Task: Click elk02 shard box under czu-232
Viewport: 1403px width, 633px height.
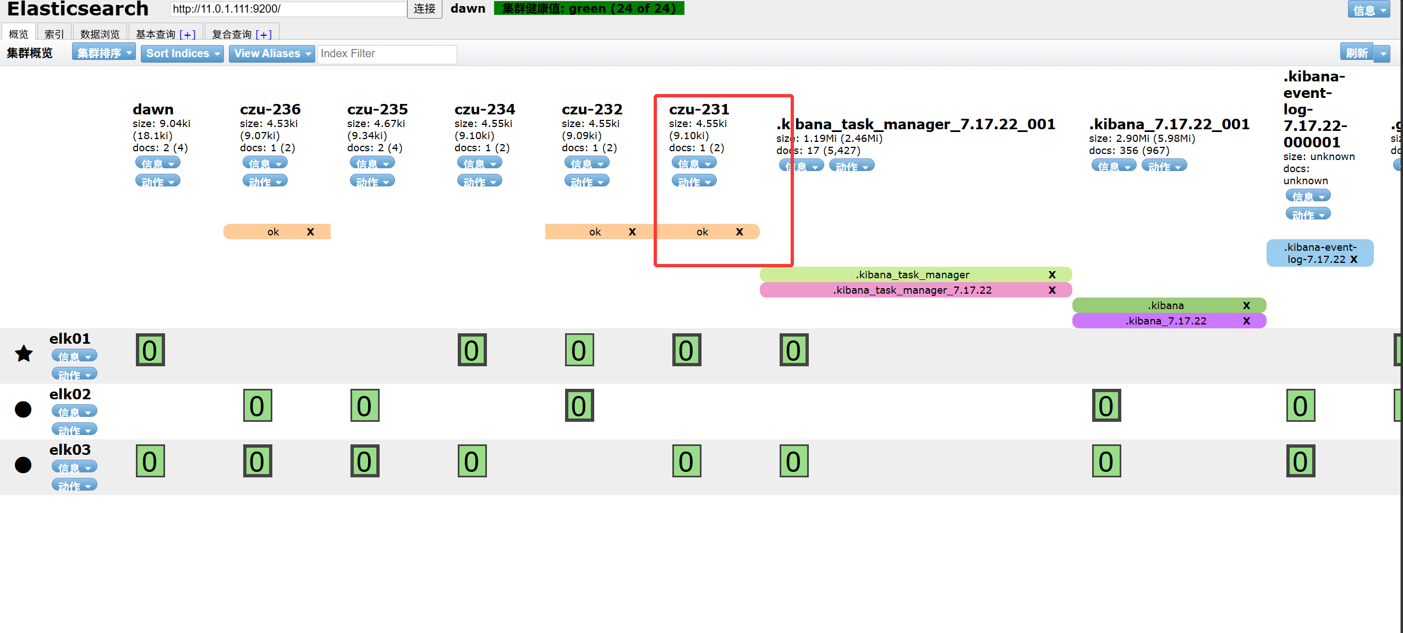Action: [579, 405]
